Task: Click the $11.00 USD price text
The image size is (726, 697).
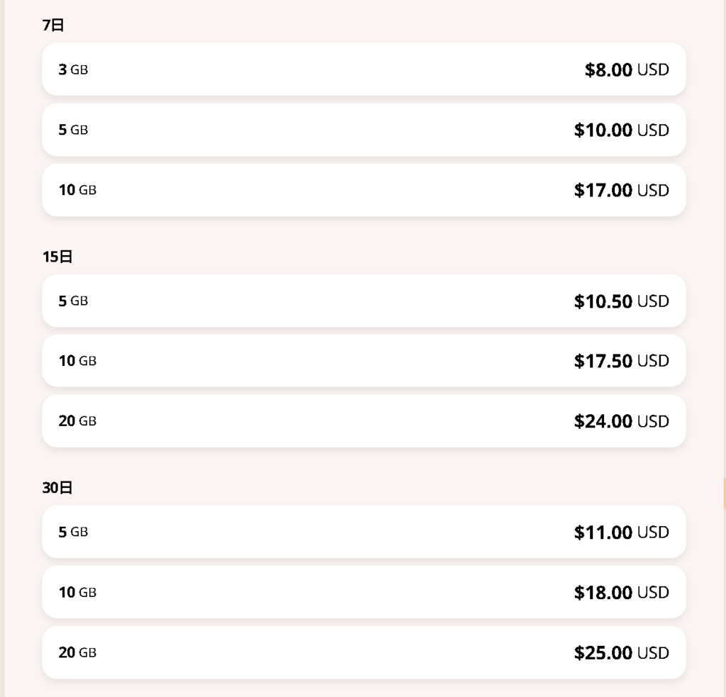Action: pyautogui.click(x=621, y=532)
